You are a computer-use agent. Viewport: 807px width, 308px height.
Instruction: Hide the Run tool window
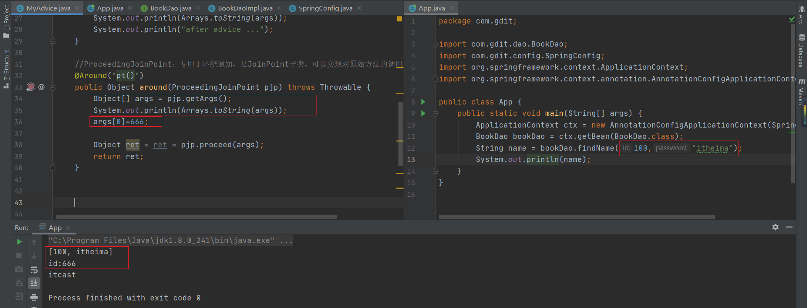(789, 227)
